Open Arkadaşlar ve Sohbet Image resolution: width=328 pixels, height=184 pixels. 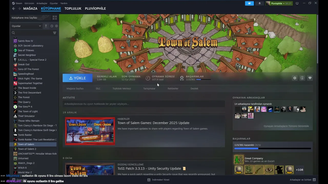point(303,180)
